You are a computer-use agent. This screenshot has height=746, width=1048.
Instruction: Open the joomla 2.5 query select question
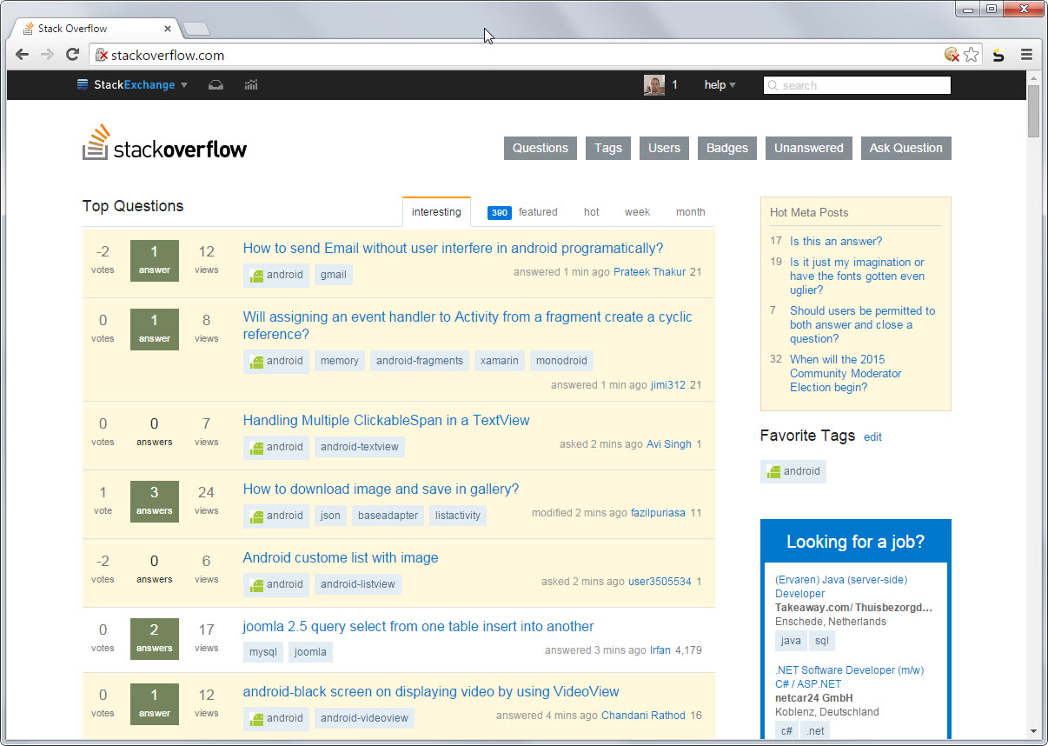click(x=418, y=627)
